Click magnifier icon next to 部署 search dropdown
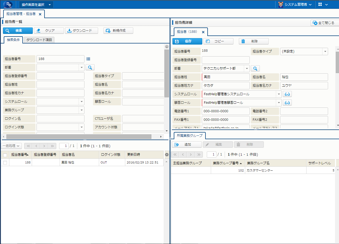 point(90,67)
